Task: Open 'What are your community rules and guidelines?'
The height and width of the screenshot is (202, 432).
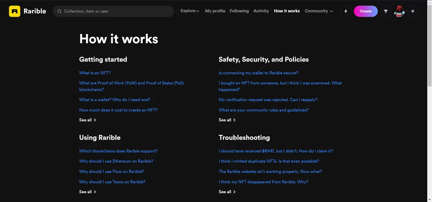Action: pos(264,110)
